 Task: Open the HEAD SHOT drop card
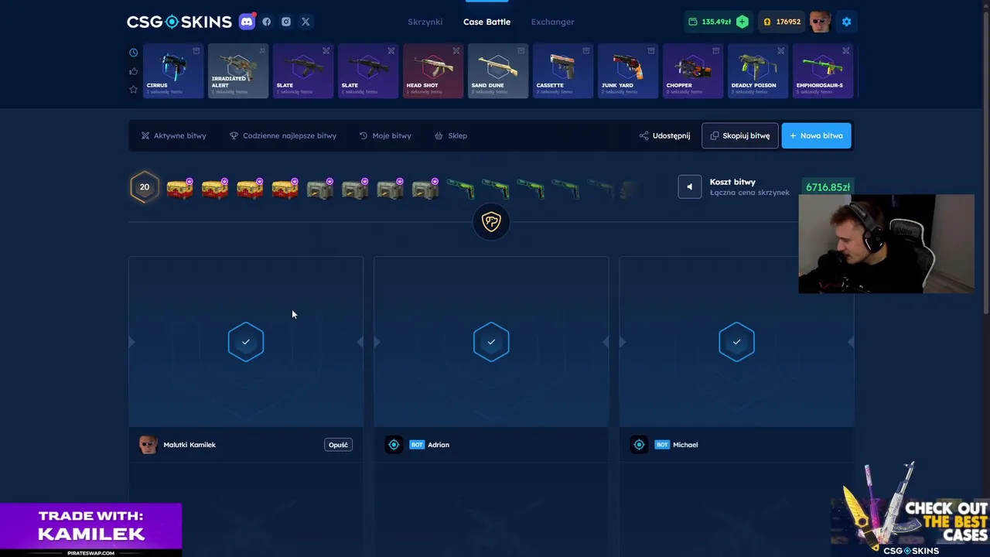pyautogui.click(x=433, y=71)
